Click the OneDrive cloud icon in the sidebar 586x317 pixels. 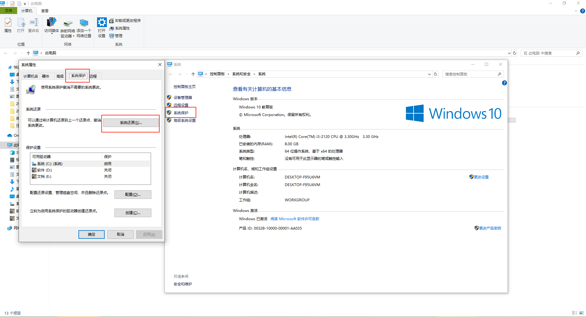[x=10, y=136]
